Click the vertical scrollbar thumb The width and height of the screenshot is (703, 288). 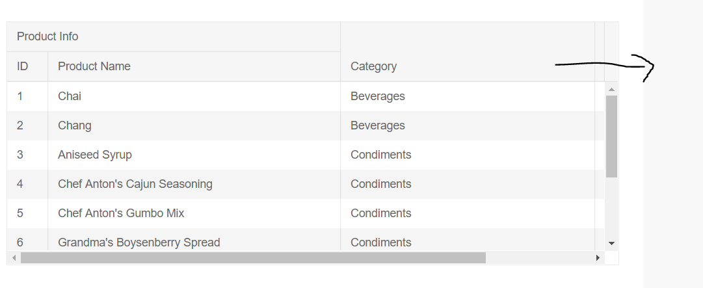pos(611,136)
